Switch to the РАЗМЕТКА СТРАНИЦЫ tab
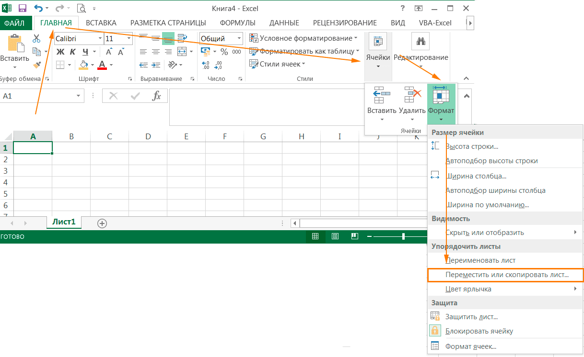Image resolution: width=584 pixels, height=357 pixels. [168, 22]
